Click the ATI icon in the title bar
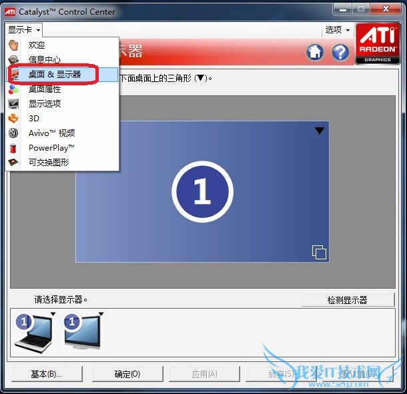Image resolution: width=407 pixels, height=394 pixels. click(10, 12)
